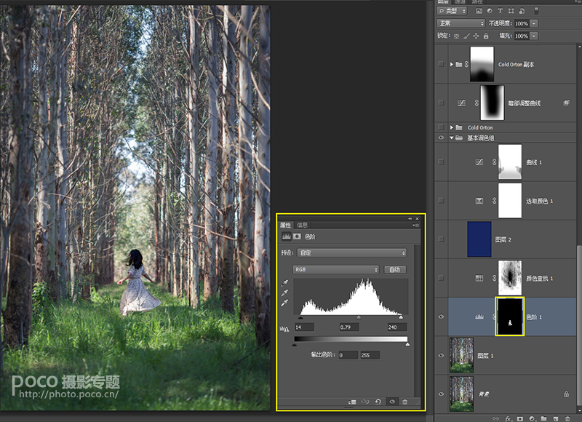This screenshot has height=422, width=582.
Task: Open the 预设 preset dropdown
Action: pos(352,252)
